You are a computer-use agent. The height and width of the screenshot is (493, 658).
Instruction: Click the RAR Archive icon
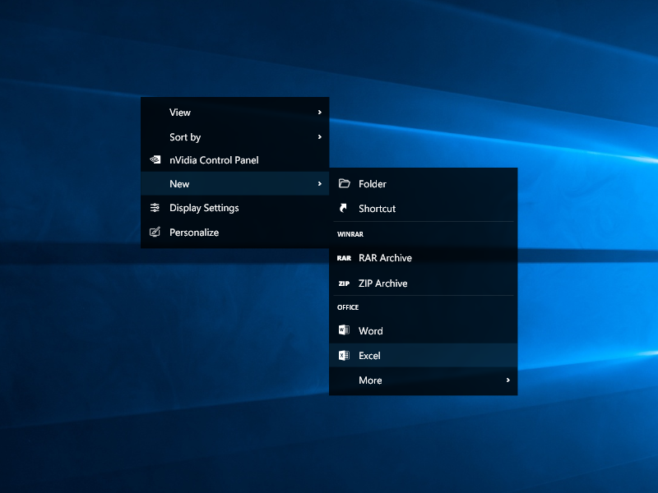click(344, 258)
